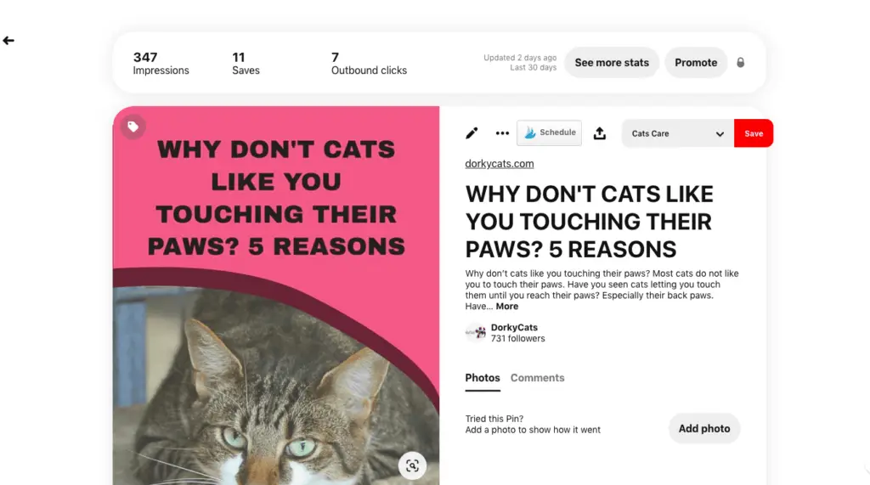The image size is (870, 485).
Task: Expand description with the More link
Action: click(x=507, y=307)
